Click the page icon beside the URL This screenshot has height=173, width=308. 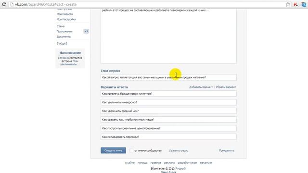(12, 4)
